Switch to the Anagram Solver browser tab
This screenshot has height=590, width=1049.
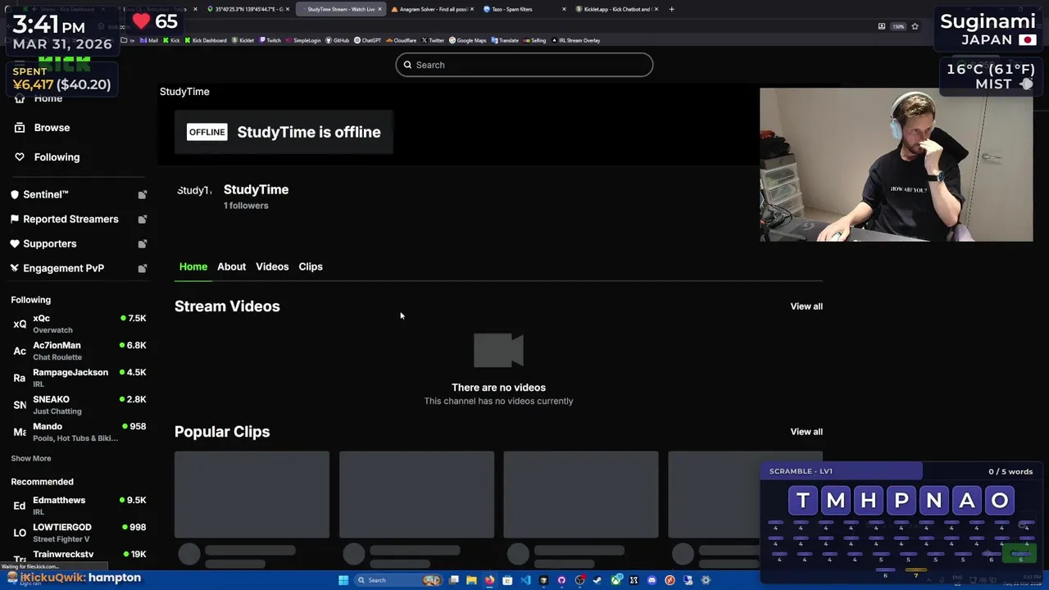pyautogui.click(x=432, y=9)
